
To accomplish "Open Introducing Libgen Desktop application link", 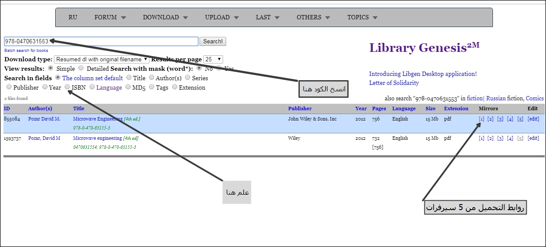I will pyautogui.click(x=423, y=74).
